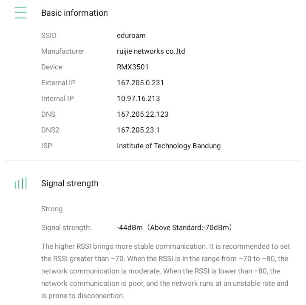Viewport: 306px width, 305px height.
Task: Click the SSID value eduroam
Action: [x=131, y=35]
